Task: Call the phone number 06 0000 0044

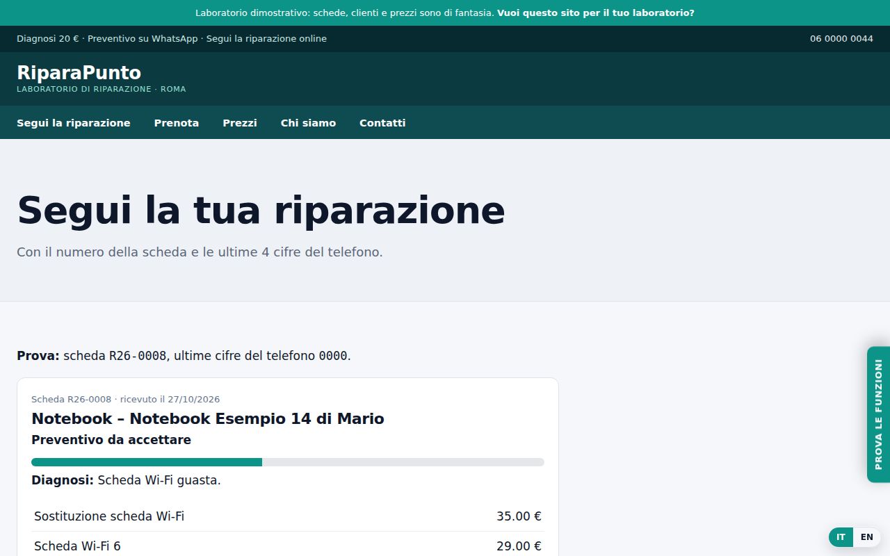Action: coord(841,39)
